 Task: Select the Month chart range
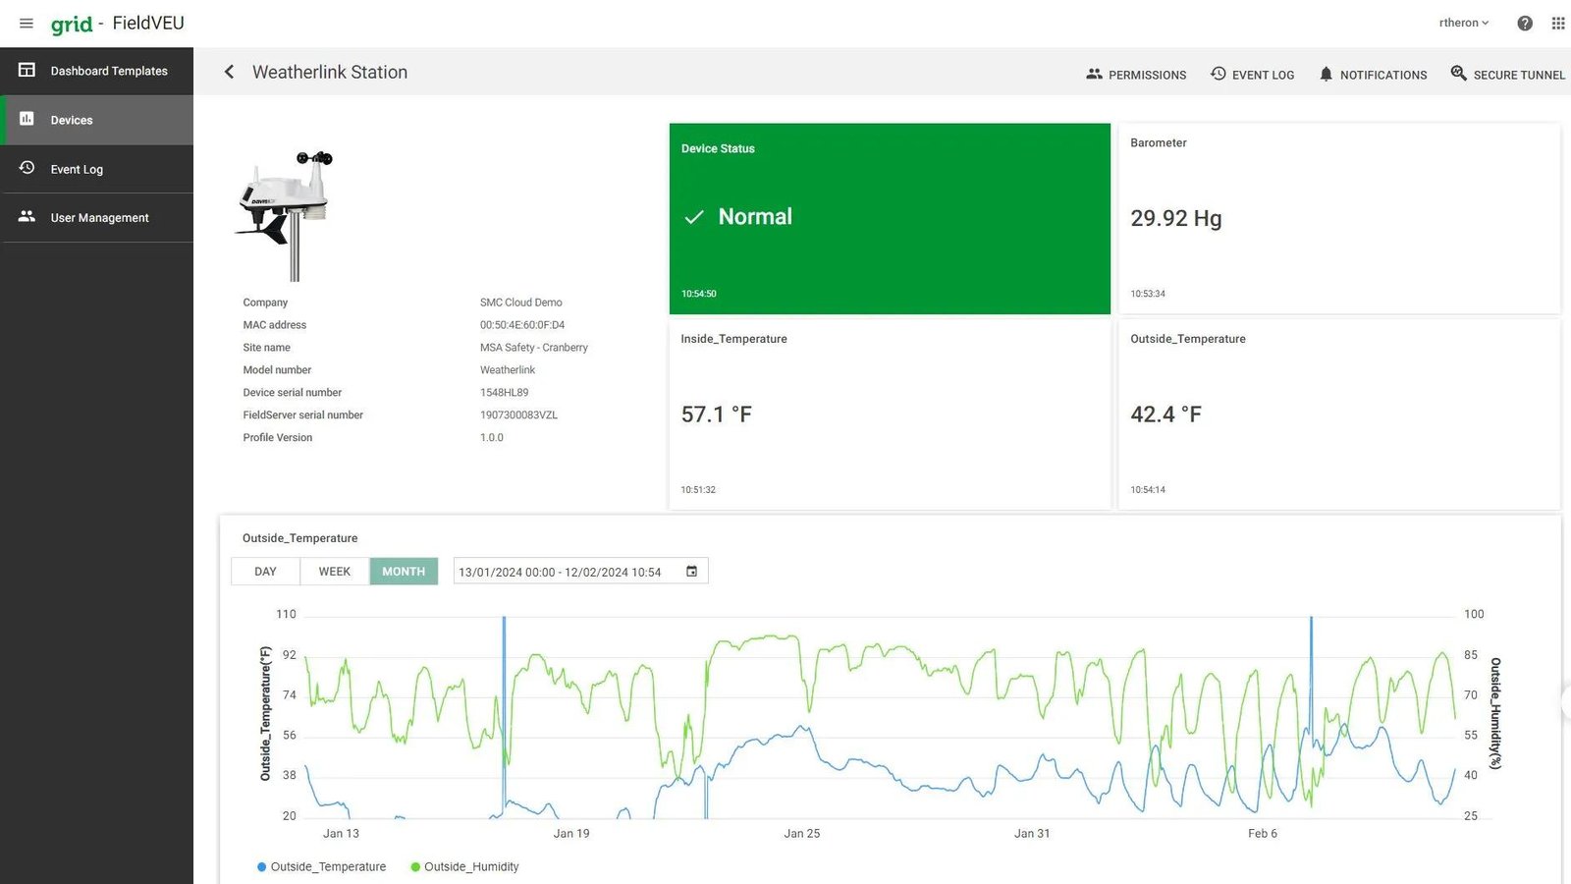(404, 572)
